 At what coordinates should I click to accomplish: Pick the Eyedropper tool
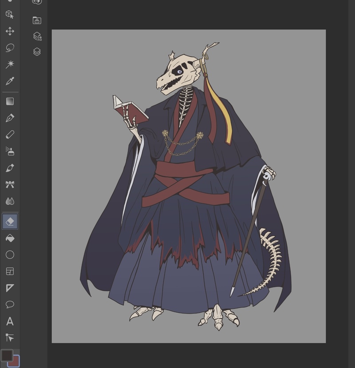click(10, 81)
